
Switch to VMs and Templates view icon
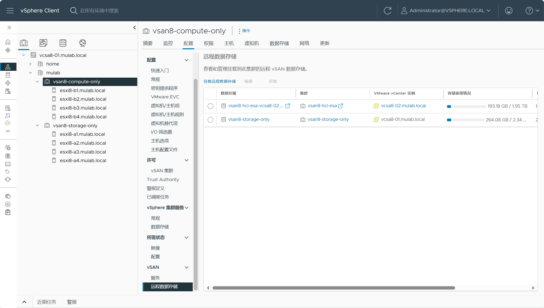43,43
